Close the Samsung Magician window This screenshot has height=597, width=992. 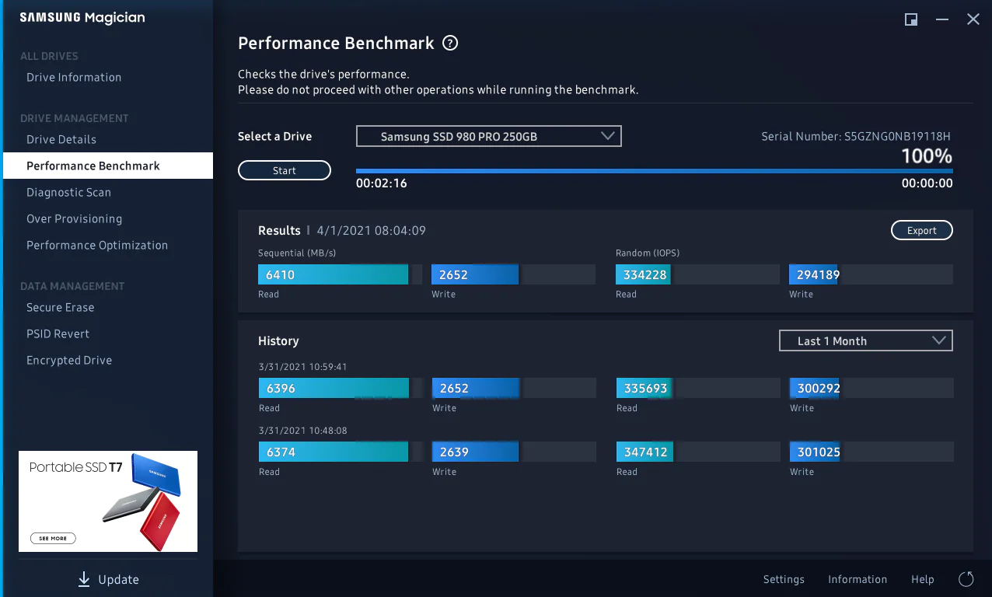pos(973,19)
